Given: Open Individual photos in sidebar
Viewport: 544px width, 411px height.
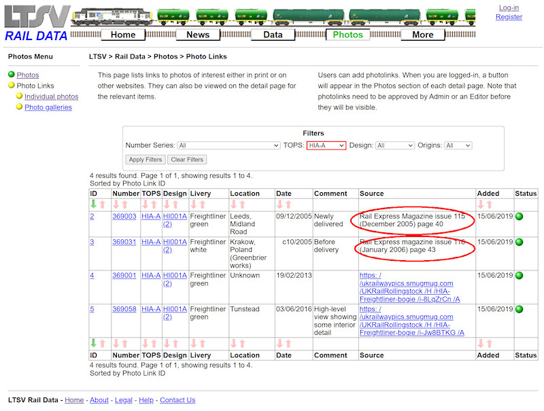Looking at the screenshot, I should coord(51,96).
